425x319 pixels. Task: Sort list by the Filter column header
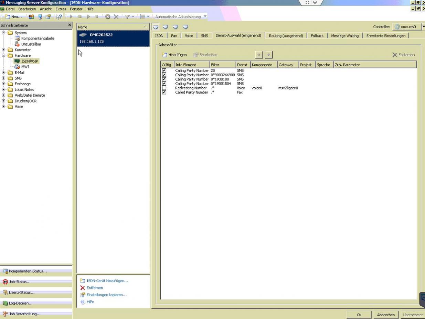tap(223, 65)
